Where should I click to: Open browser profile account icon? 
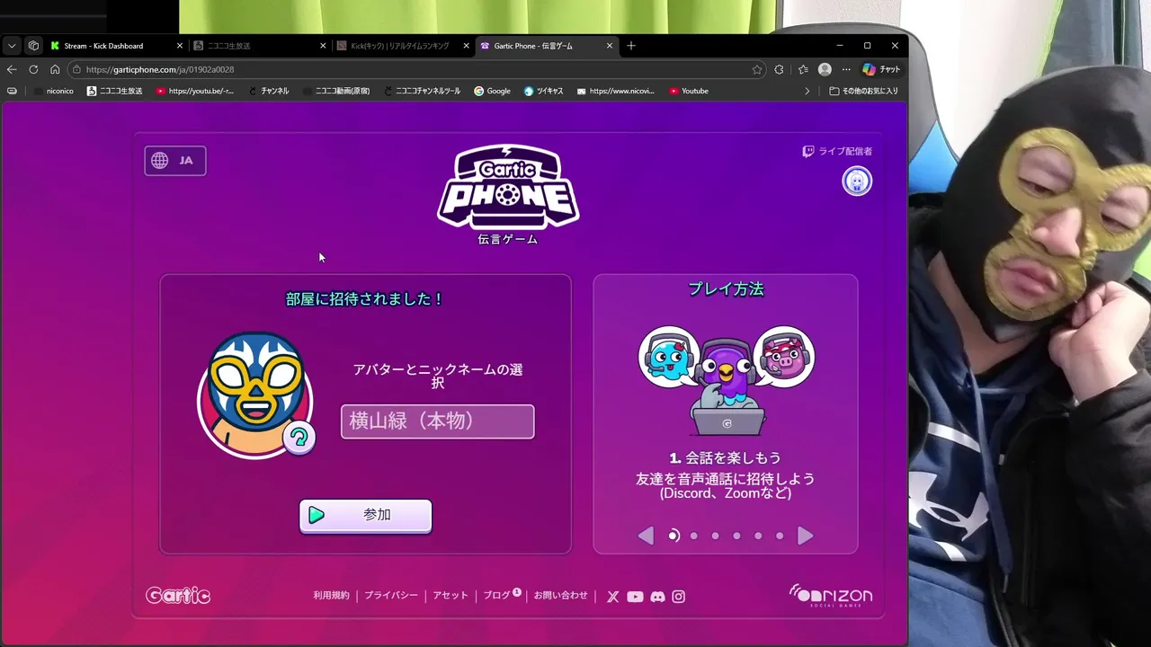[825, 69]
